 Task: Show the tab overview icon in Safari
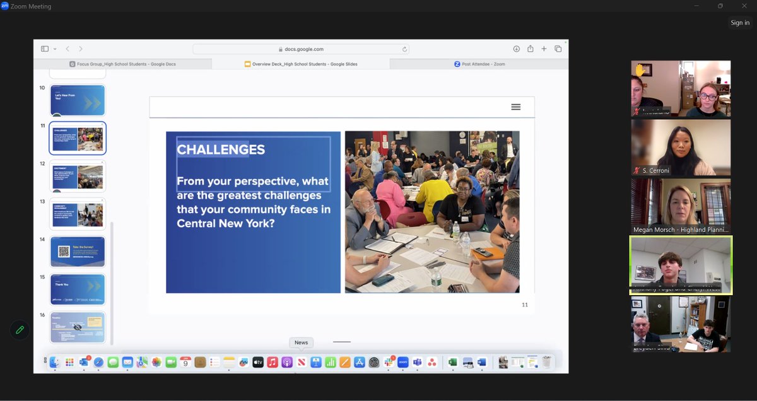pyautogui.click(x=558, y=49)
